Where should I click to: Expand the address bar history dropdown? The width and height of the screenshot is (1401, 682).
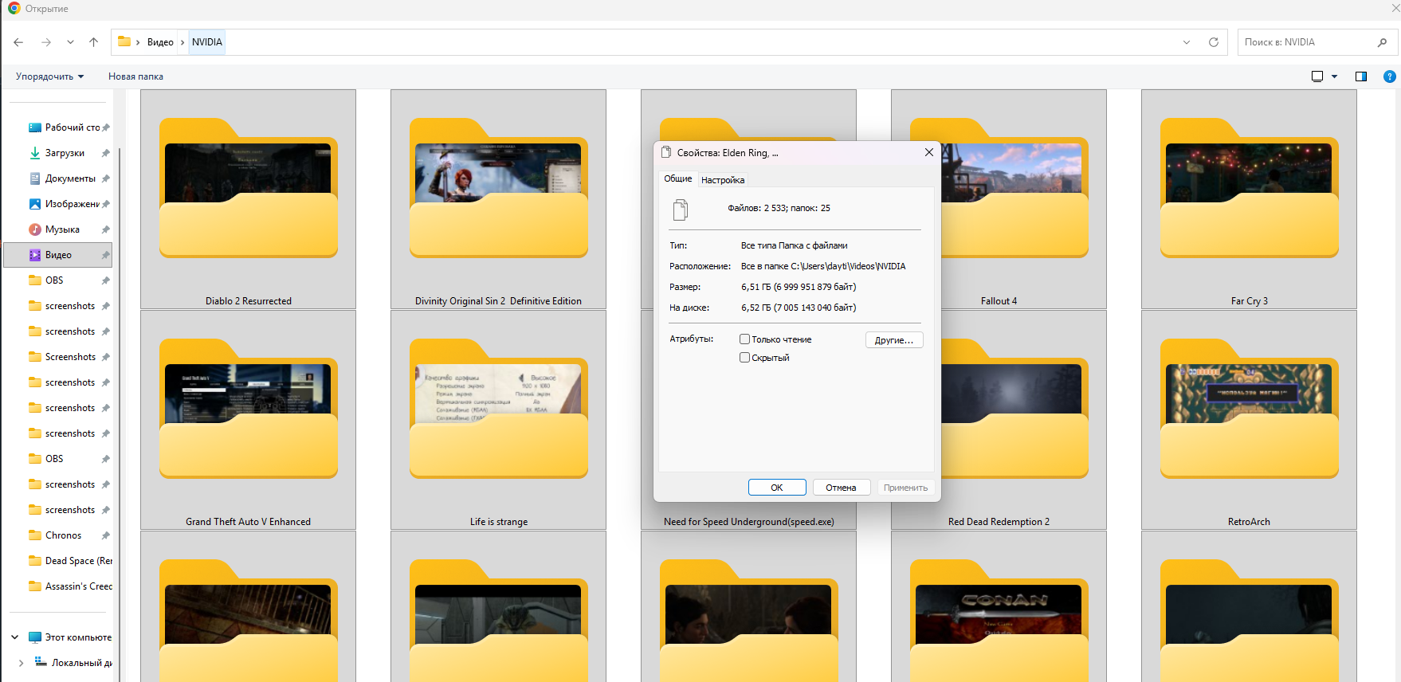(x=1187, y=42)
